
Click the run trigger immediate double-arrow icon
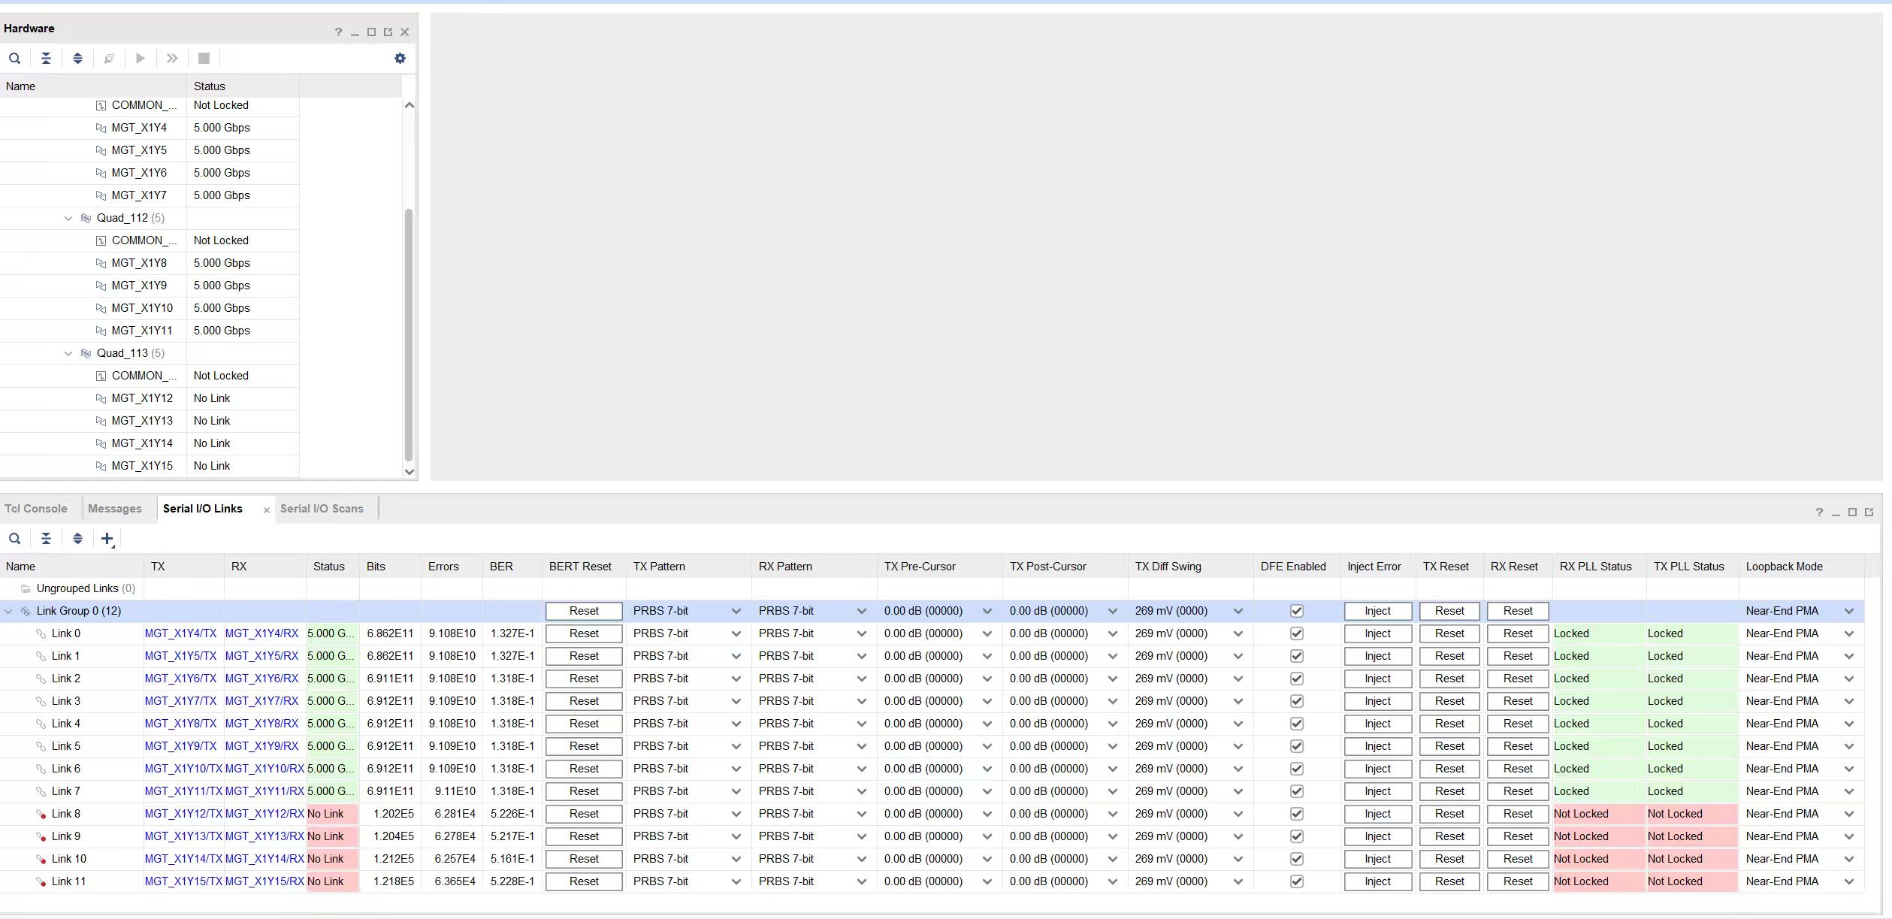[x=172, y=58]
